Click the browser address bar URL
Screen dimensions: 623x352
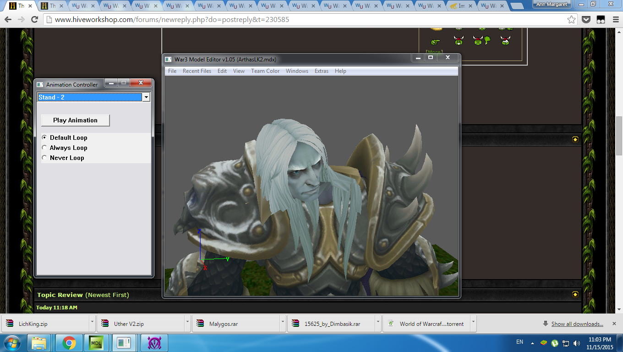coord(172,20)
